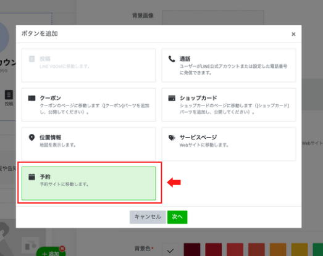Choose the サービスページ option card
The width and height of the screenshot is (323, 256).
click(x=229, y=144)
